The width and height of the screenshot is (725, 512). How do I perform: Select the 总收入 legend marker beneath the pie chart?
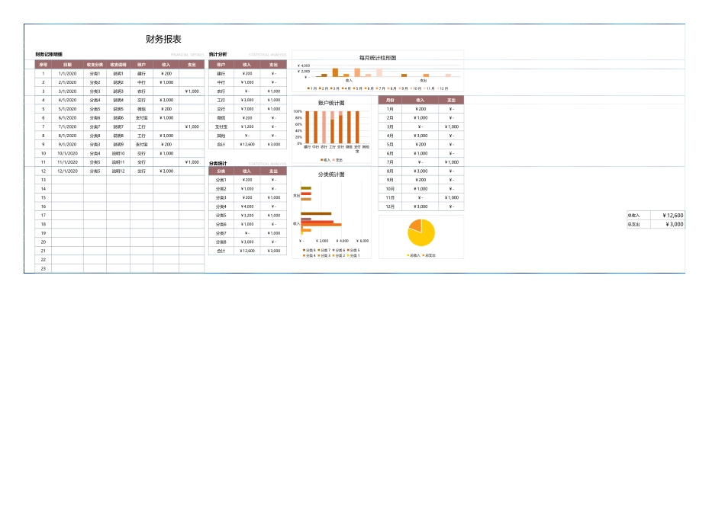click(x=408, y=254)
